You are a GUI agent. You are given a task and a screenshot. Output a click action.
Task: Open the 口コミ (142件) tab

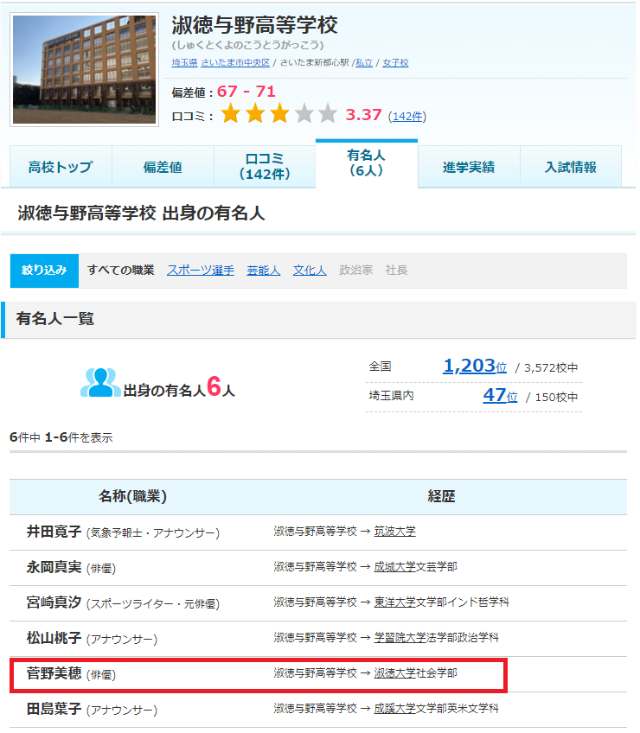264,167
